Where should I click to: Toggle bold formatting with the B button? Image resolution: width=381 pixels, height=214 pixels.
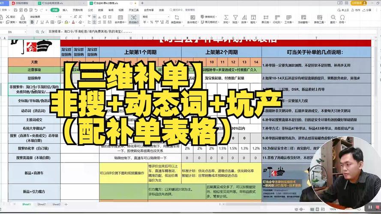(x=32, y=22)
